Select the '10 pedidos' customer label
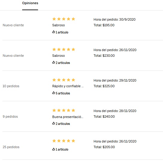The height and width of the screenshot is (161, 163). coord(11,86)
